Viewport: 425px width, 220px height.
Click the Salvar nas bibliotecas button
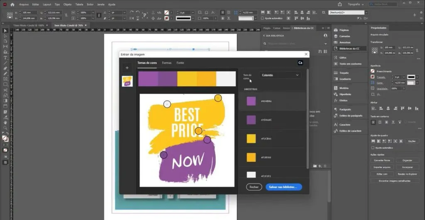click(283, 187)
